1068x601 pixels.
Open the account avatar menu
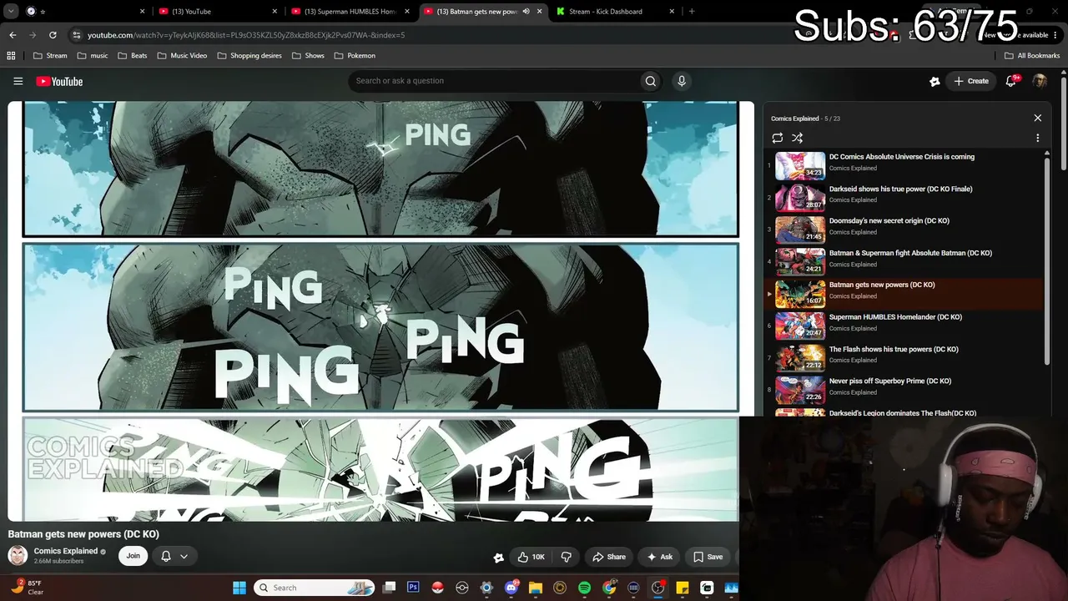coord(1040,81)
